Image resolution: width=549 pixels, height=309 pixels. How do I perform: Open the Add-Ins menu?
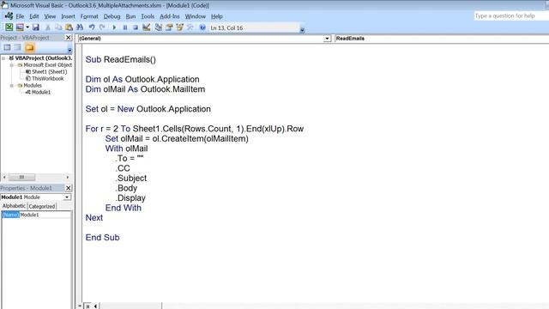click(x=170, y=16)
